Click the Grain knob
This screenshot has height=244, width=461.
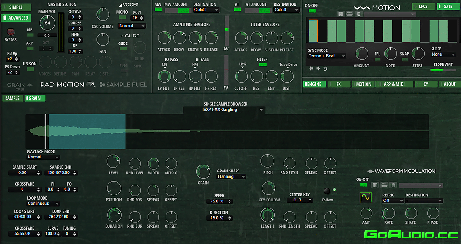(203, 172)
